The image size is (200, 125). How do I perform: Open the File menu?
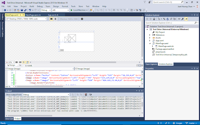(x=3, y=6)
